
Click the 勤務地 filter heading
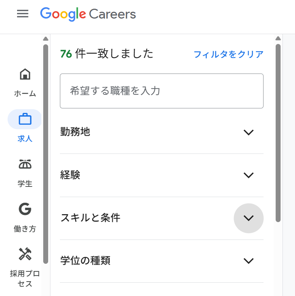[75, 132]
